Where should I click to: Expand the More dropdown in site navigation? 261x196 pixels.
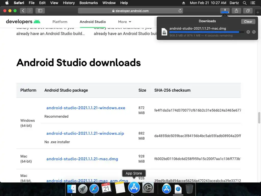coord(124,22)
